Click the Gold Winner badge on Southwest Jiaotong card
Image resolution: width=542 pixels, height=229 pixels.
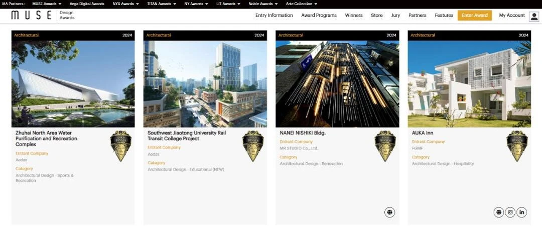coord(253,146)
